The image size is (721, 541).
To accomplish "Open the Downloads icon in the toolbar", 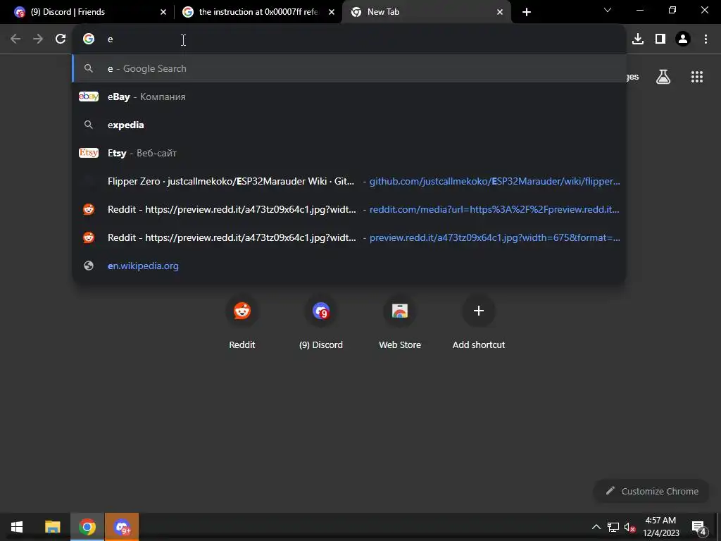I will click(638, 39).
